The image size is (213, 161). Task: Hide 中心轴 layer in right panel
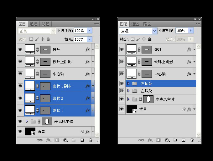122,73
